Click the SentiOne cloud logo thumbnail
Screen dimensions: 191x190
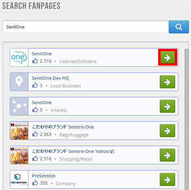(x=19, y=57)
